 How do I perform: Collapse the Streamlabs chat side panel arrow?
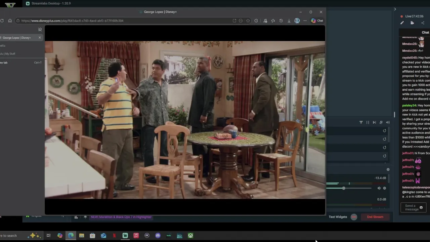(395, 9)
